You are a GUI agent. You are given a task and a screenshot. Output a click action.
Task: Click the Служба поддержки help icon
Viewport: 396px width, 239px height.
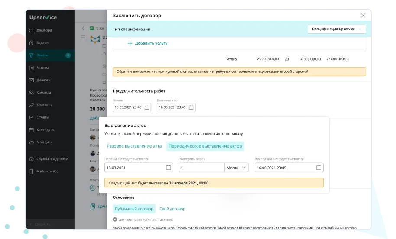pos(31,159)
